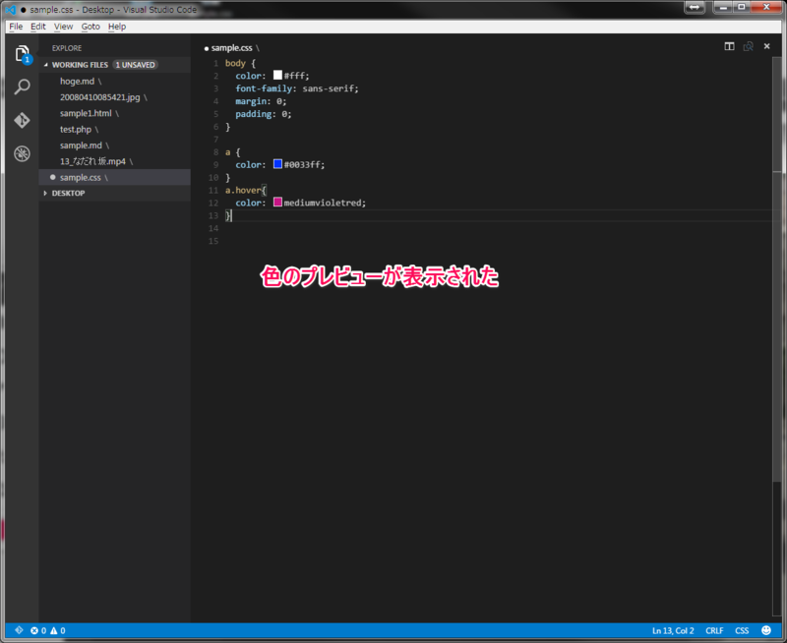Open the Git source control icon

point(22,120)
